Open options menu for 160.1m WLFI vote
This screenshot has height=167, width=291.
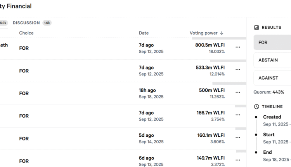(238, 137)
